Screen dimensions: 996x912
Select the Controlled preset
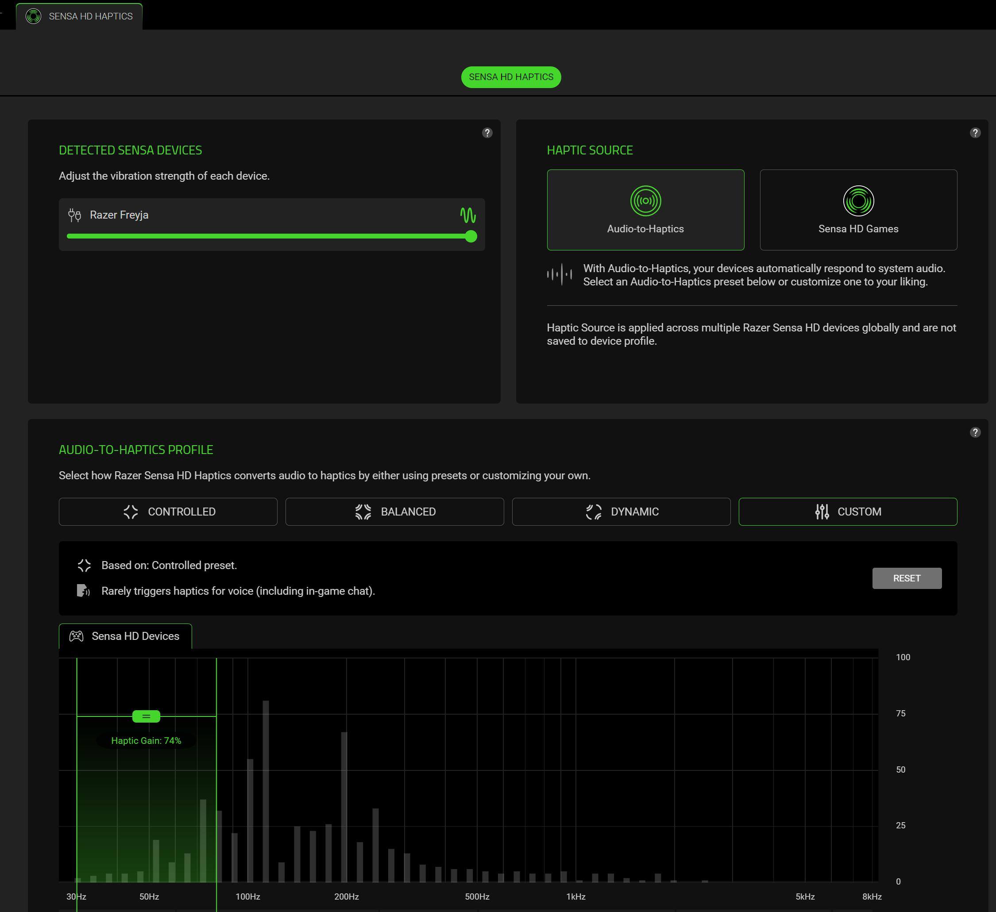coord(168,512)
